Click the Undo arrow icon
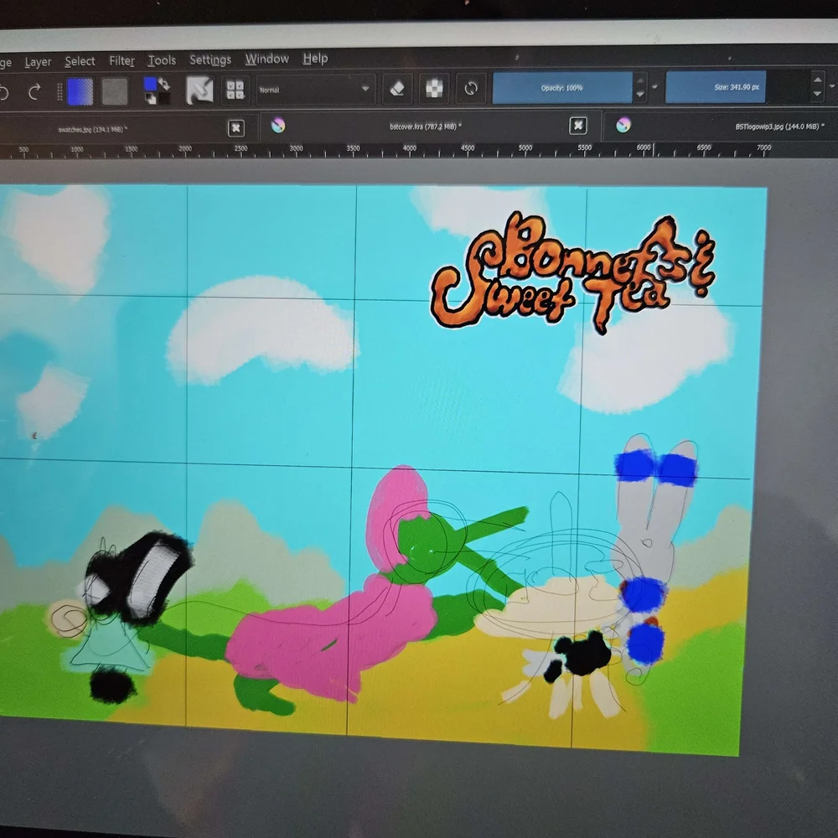Viewport: 838px width, 838px height. (x=3, y=93)
